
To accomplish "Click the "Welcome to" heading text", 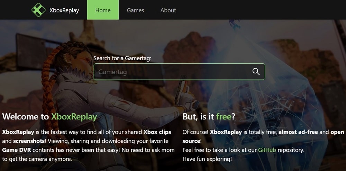I will 26,117.
